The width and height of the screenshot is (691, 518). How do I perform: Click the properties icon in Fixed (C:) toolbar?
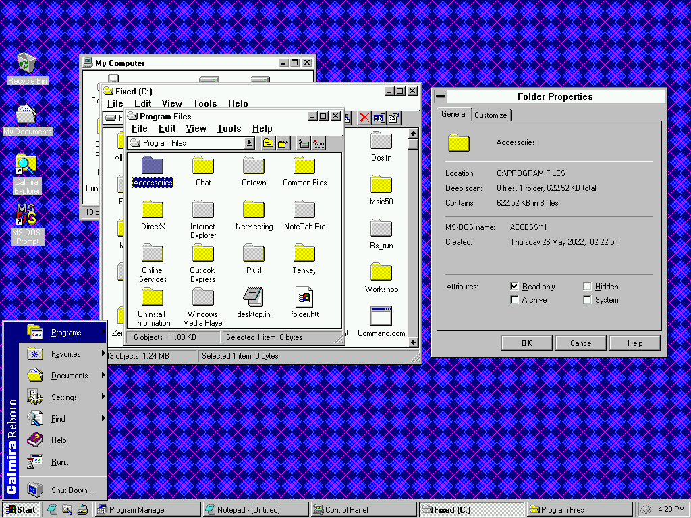coord(394,118)
